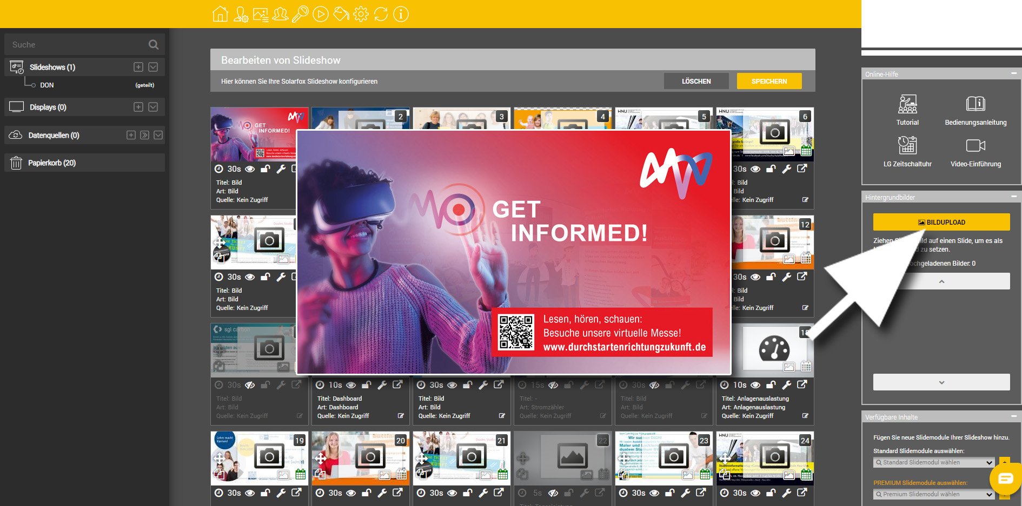Toggle the lock on slide 24

[x=771, y=492]
